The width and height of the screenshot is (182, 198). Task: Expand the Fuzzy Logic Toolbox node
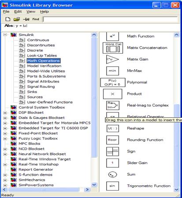coord(5,139)
